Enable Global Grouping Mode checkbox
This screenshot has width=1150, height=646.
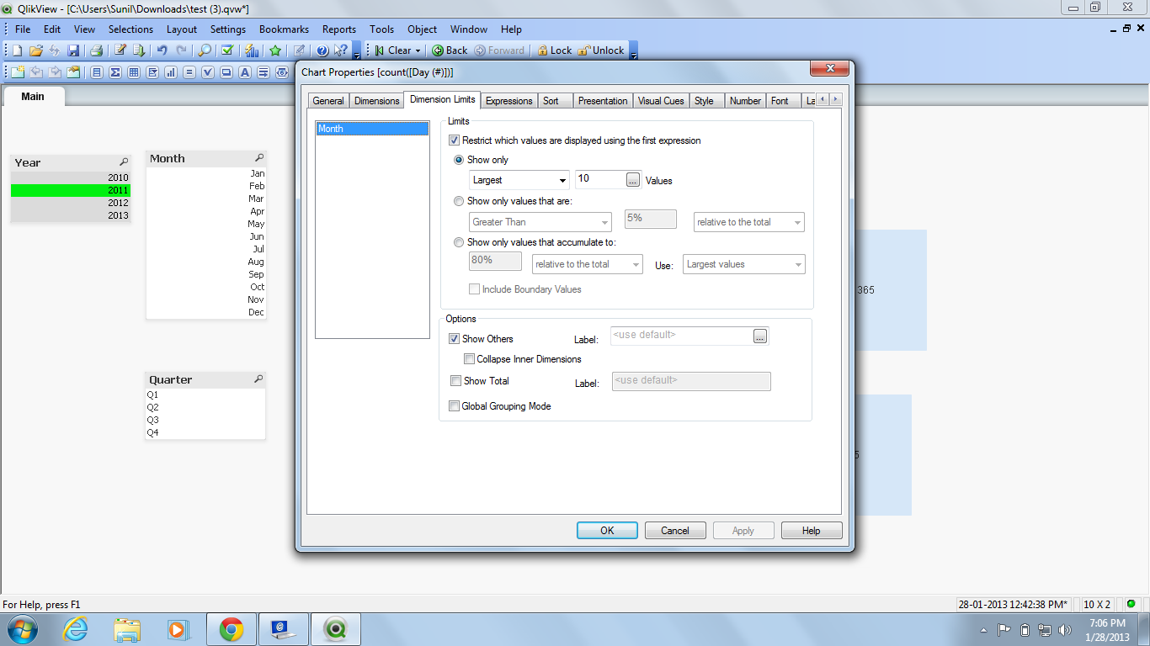(x=455, y=406)
